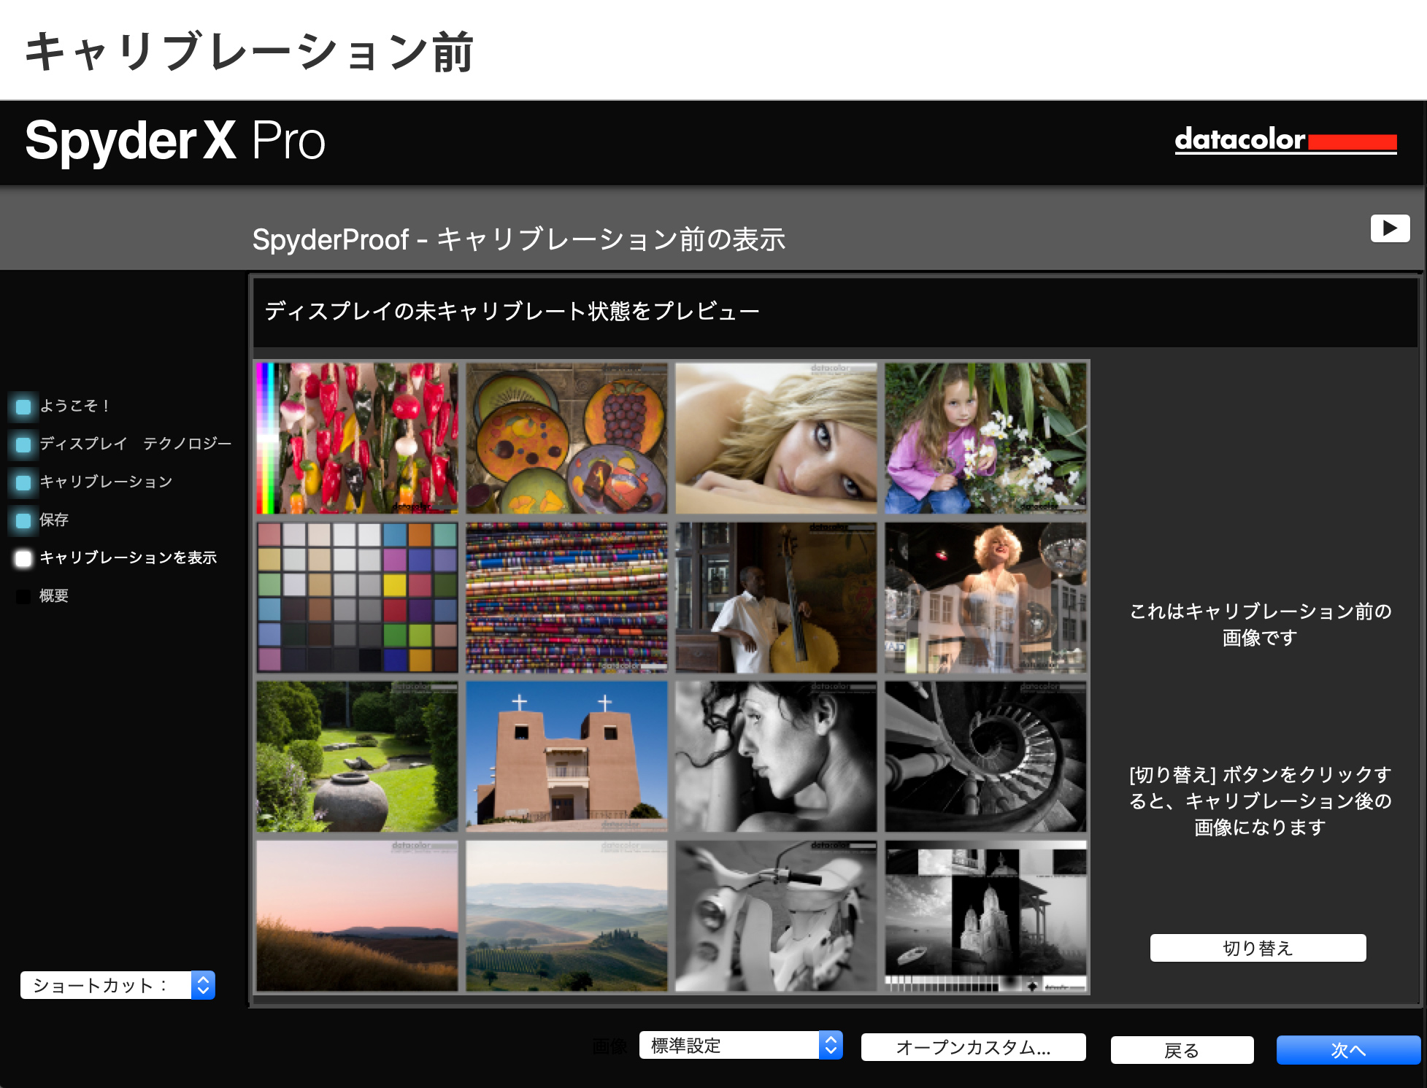Open the datacolor logo link
1427x1088 pixels.
[1285, 139]
